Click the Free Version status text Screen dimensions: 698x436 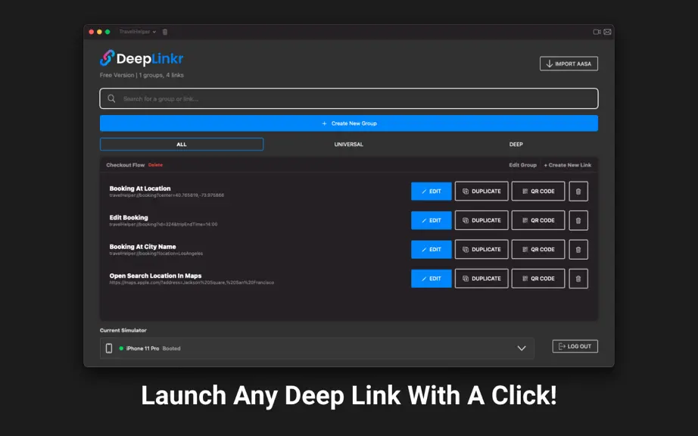[142, 75]
